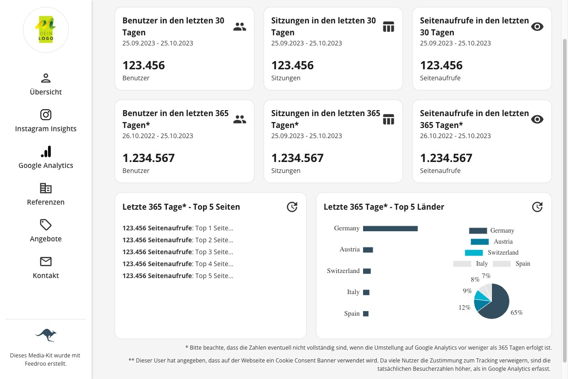Viewport: 568px width, 379px height.
Task: Open the Übersicht person icon
Action: [46, 78]
